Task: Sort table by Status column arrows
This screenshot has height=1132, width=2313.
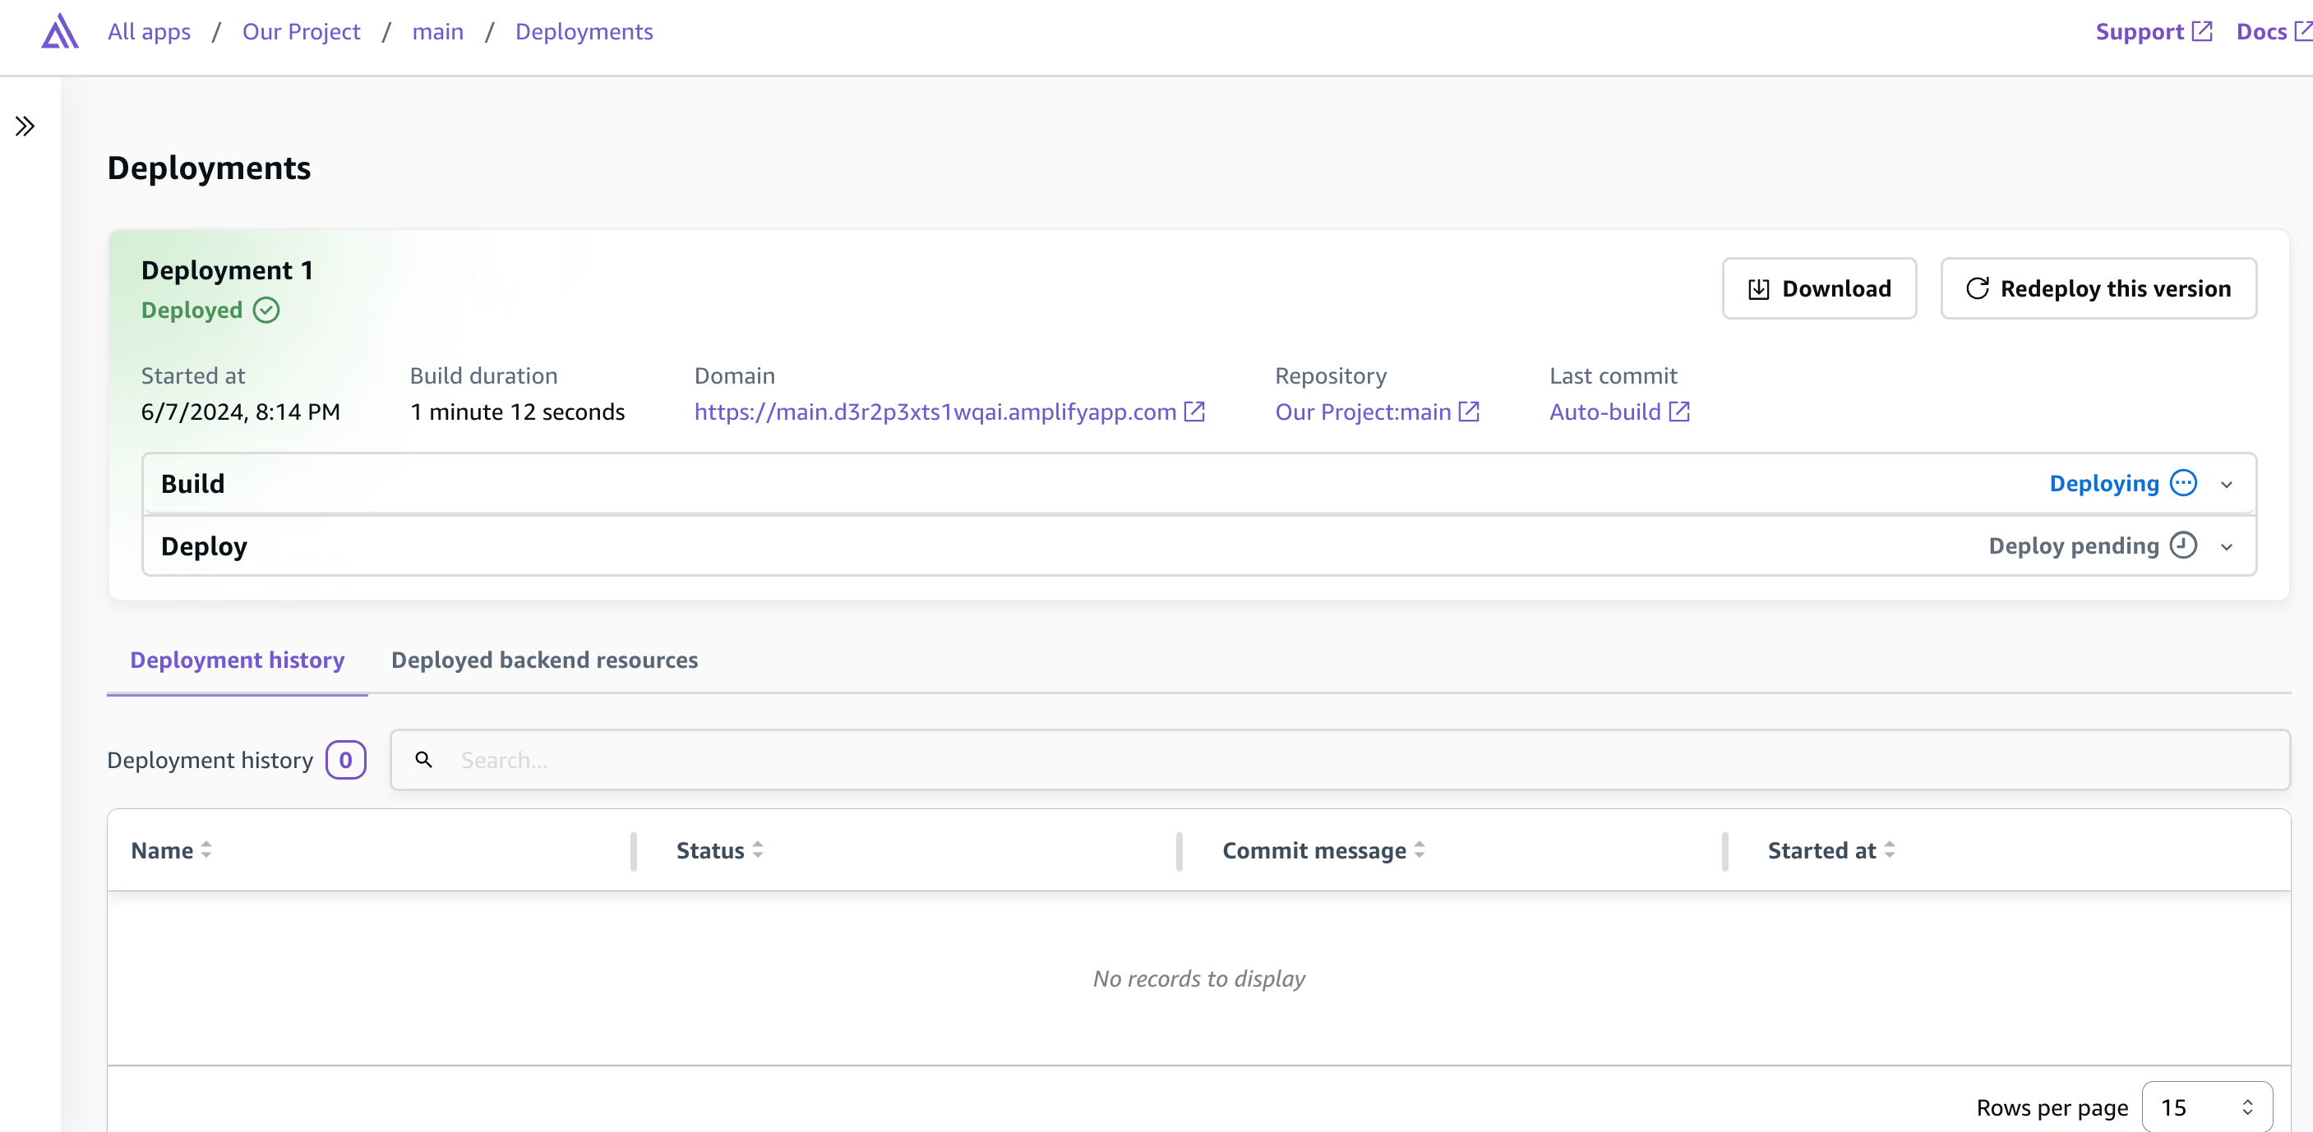Action: 758,849
